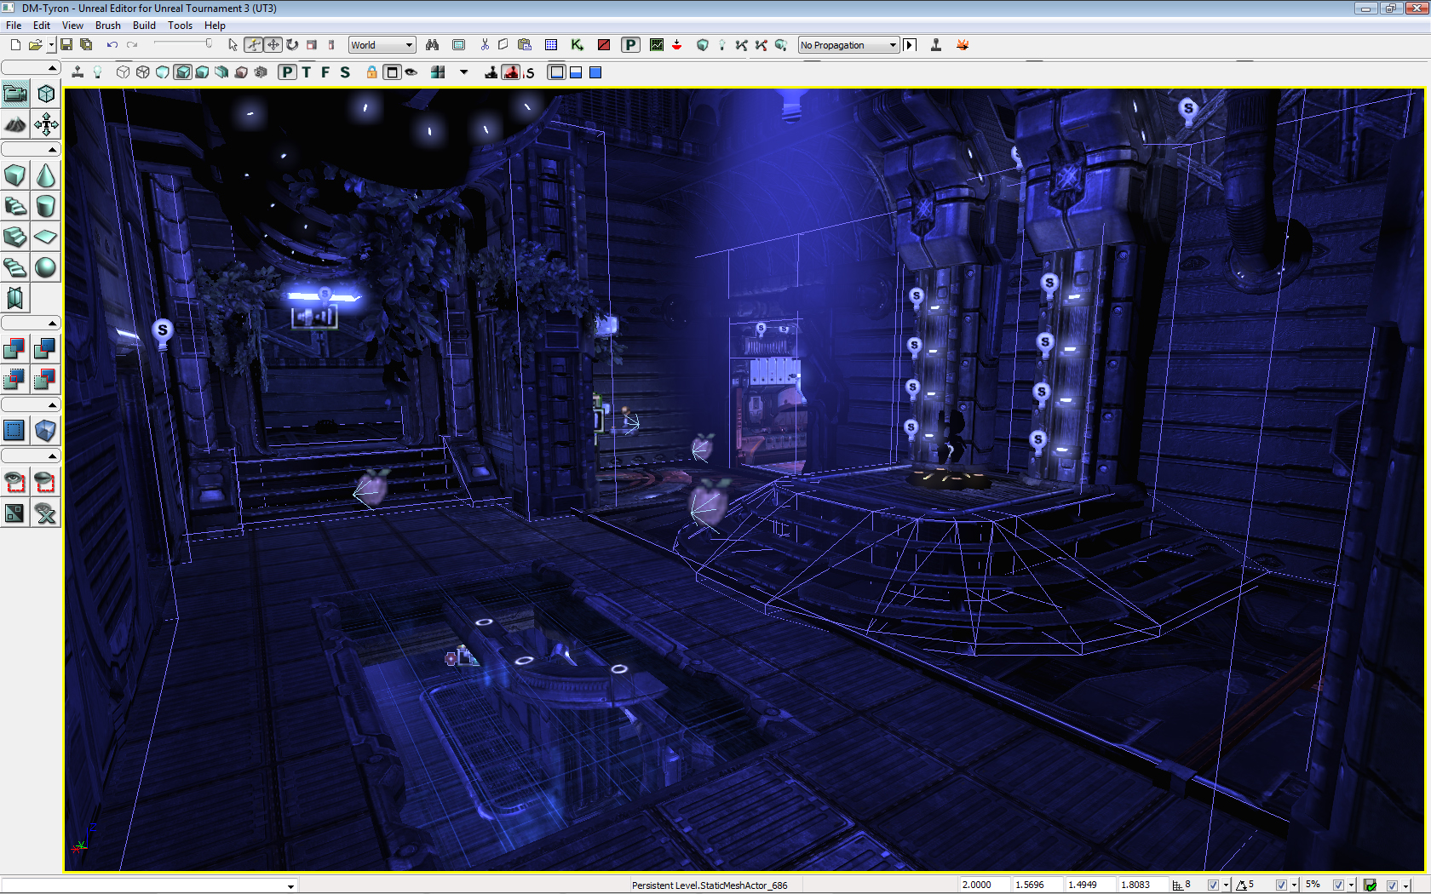Save the current level with the floppy icon
Image resolution: width=1431 pixels, height=894 pixels.
click(66, 45)
